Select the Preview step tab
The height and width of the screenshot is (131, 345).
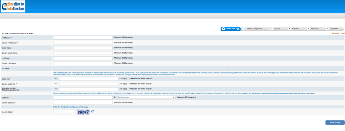(x=295, y=29)
